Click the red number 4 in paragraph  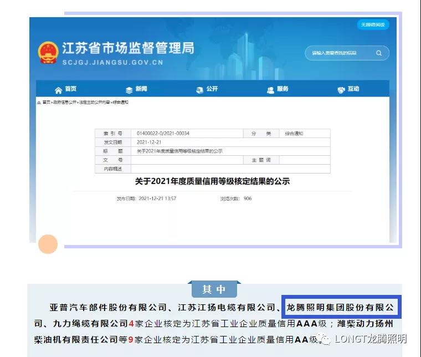pos(131,323)
